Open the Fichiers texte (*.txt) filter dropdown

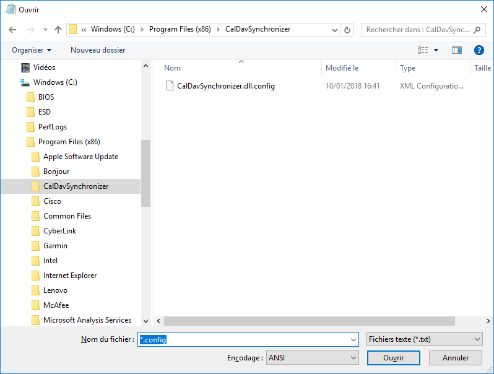pyautogui.click(x=425, y=339)
